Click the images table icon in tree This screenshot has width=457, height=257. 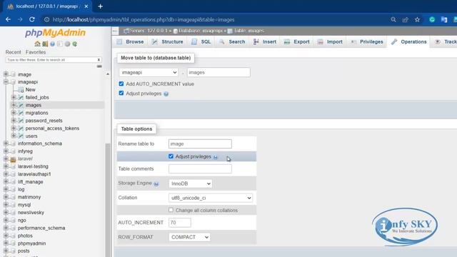point(21,105)
